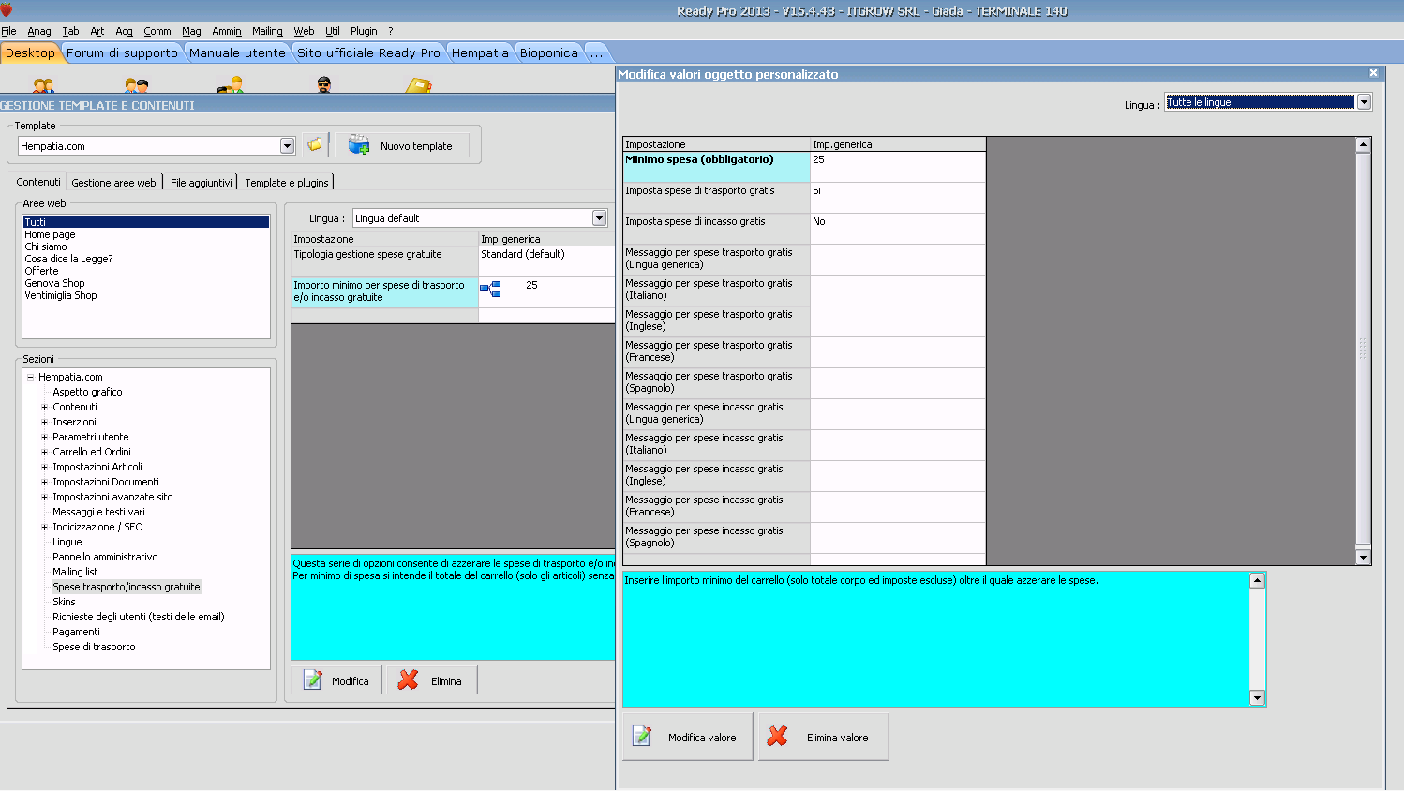Open the Sito ufficiale Ready Pro tab

[x=368, y=53]
